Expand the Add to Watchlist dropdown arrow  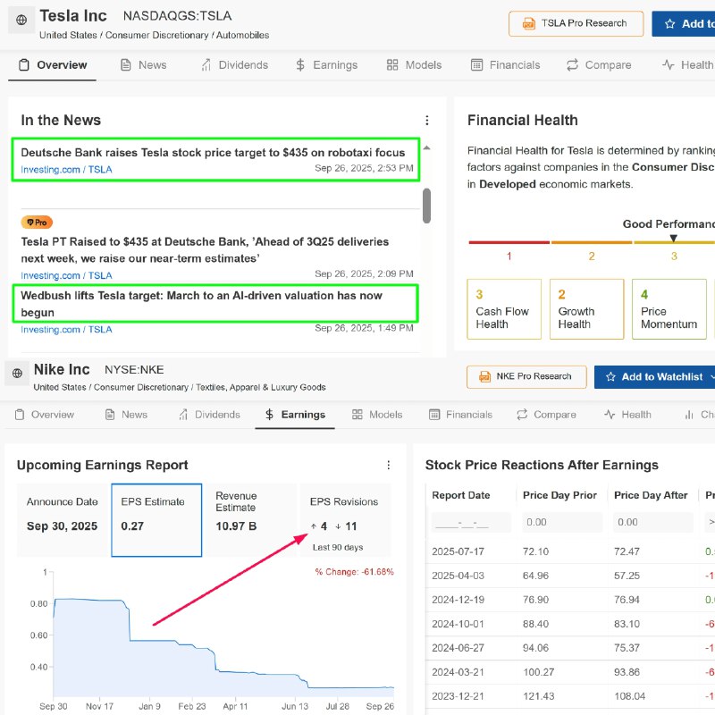tap(712, 377)
